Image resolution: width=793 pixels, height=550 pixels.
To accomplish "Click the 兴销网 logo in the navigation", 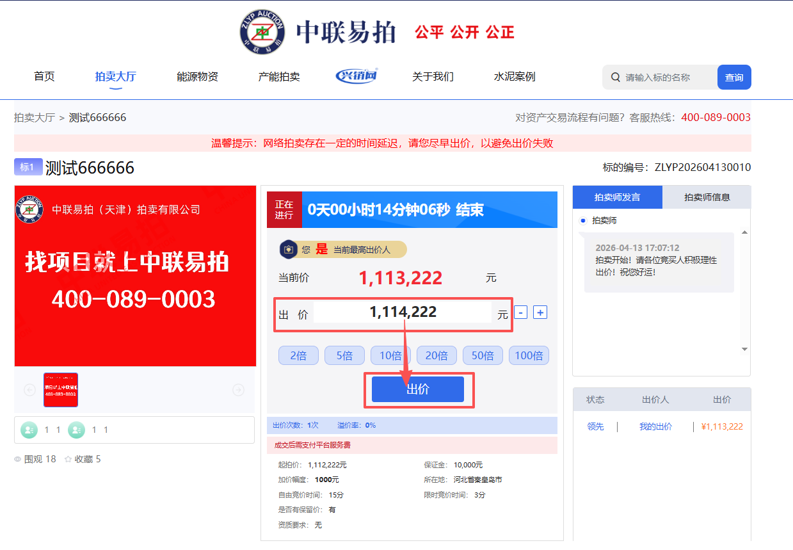I will 356,76.
